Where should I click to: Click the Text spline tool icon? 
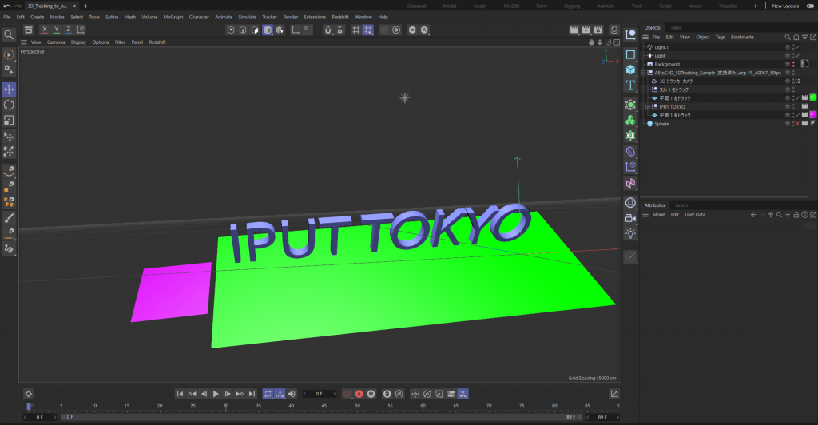[x=630, y=85]
